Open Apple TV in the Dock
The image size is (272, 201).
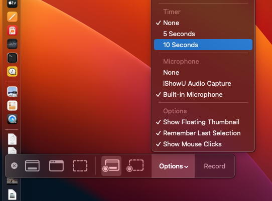click(x=12, y=4)
